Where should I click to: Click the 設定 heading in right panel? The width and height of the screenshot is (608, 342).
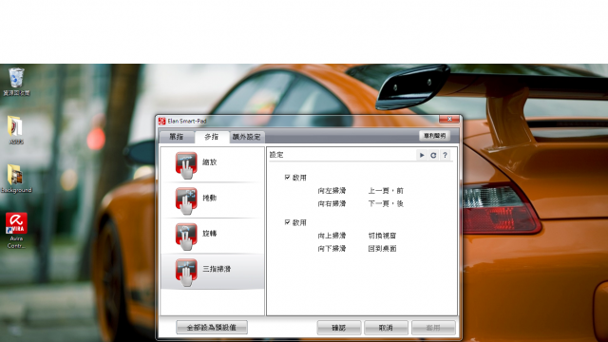pyautogui.click(x=276, y=155)
